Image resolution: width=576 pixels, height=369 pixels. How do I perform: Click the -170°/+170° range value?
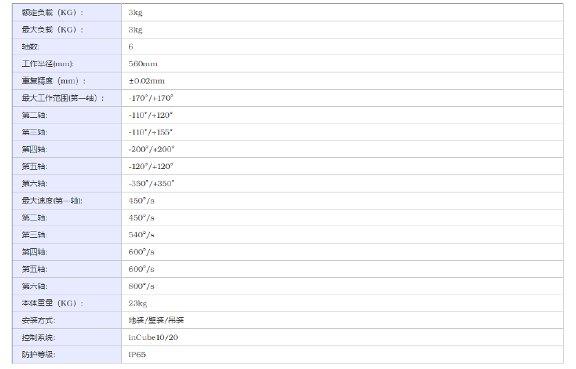(x=151, y=98)
